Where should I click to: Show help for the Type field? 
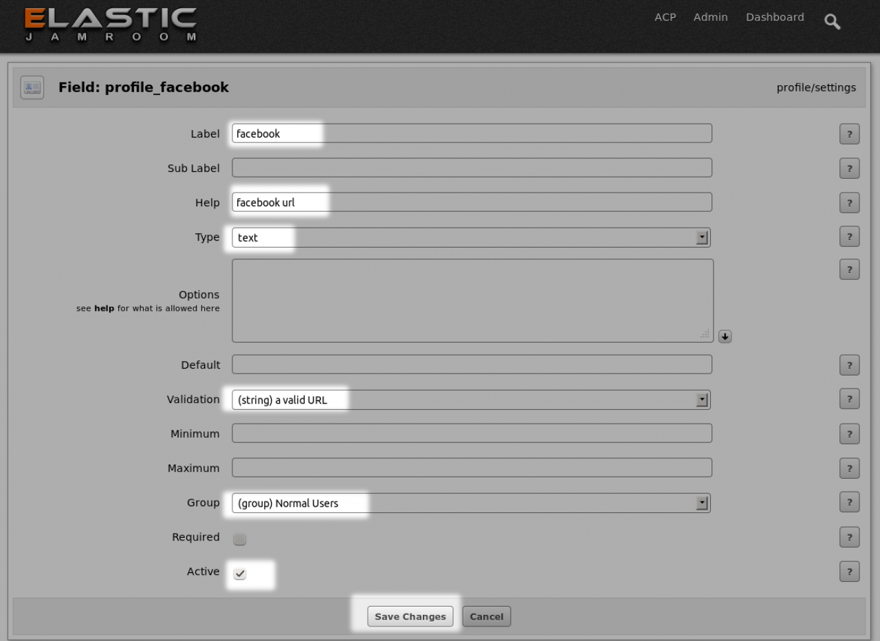[849, 237]
